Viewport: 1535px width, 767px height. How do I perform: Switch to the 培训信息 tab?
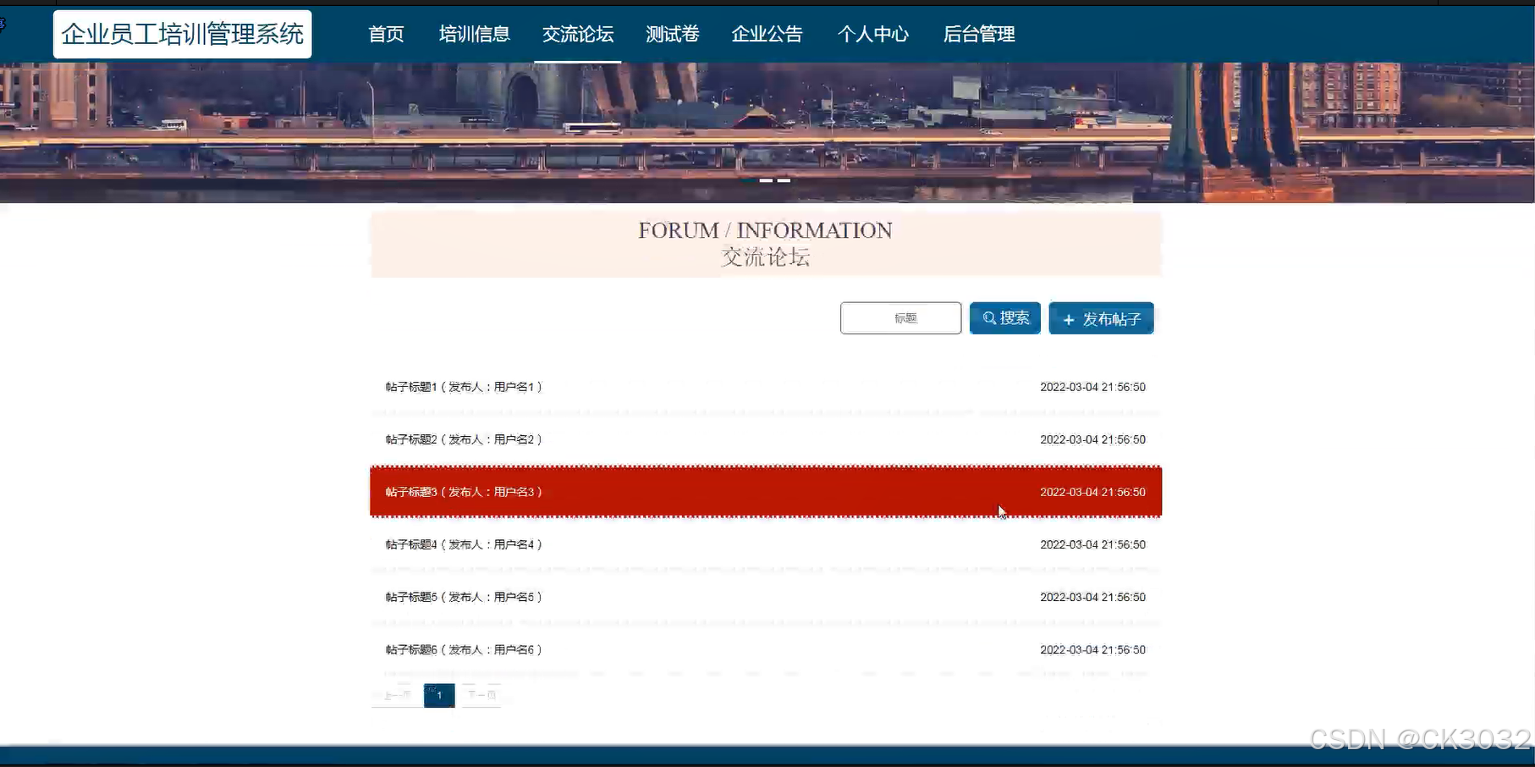475,34
